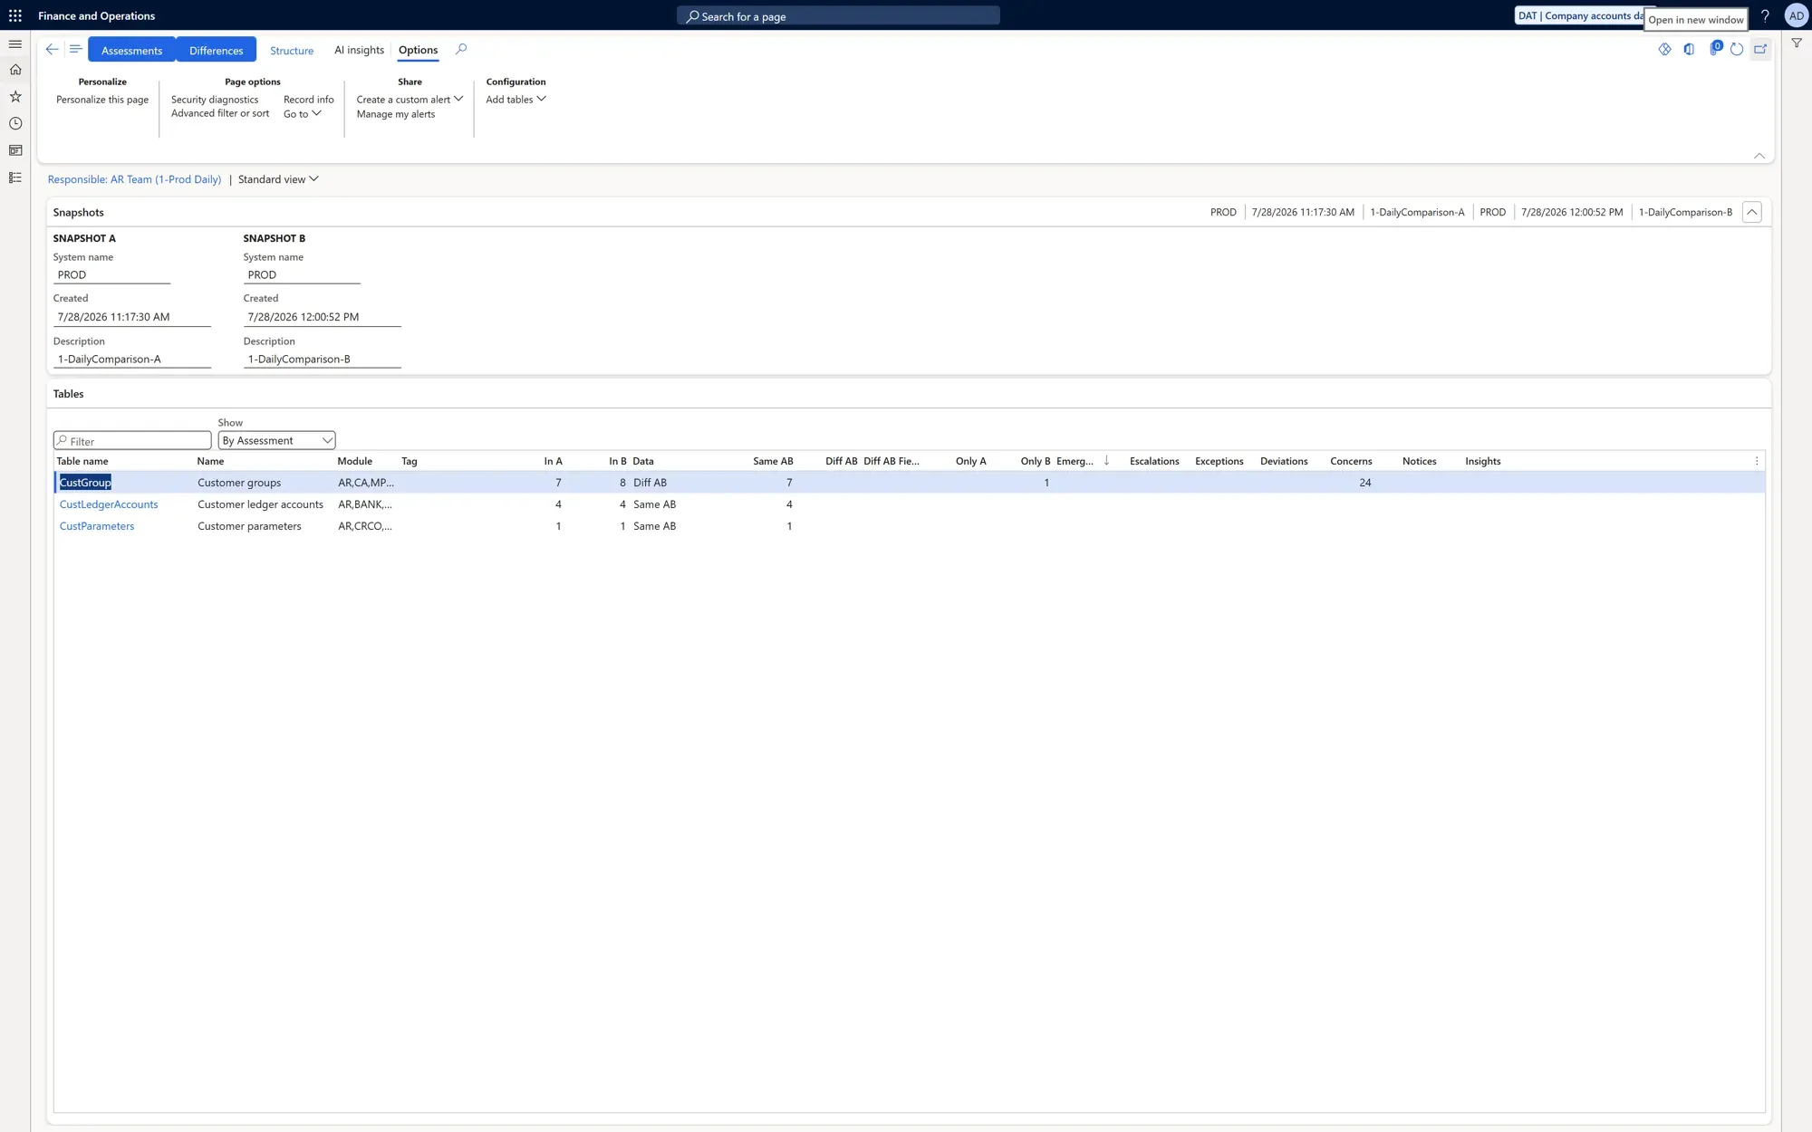1812x1132 pixels.
Task: Click the action pane search magnifier
Action: (x=461, y=50)
